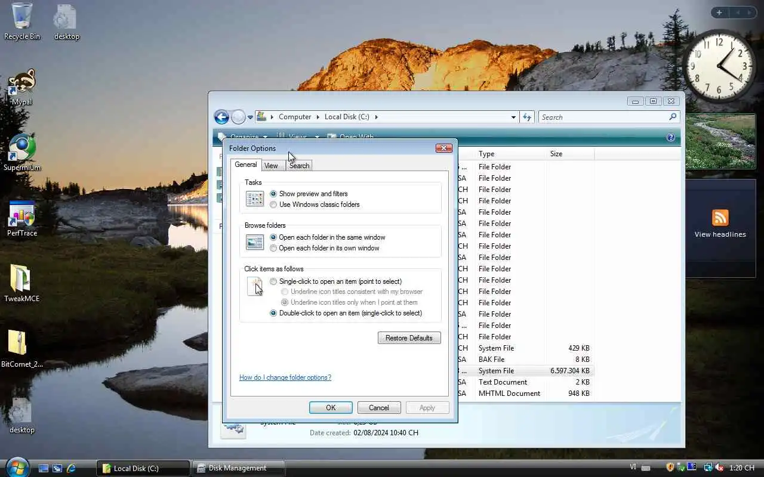Open the PerfTrace desktop shortcut
Screen dimensions: 764x477
click(x=22, y=218)
